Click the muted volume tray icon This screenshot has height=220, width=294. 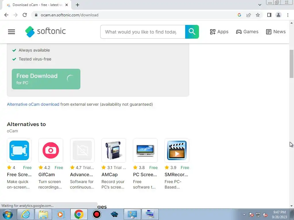[265, 215]
